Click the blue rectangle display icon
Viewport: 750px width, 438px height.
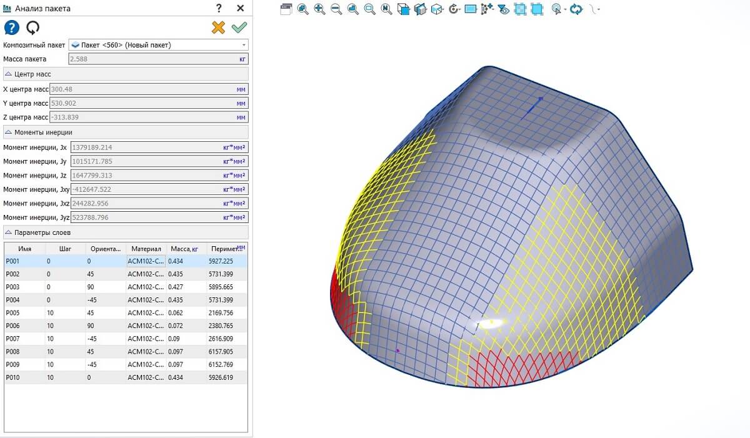[x=471, y=9]
